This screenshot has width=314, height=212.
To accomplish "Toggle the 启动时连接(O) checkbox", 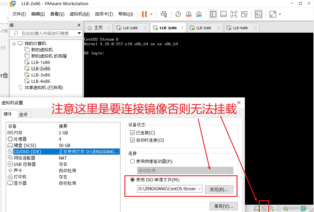I will [132, 140].
